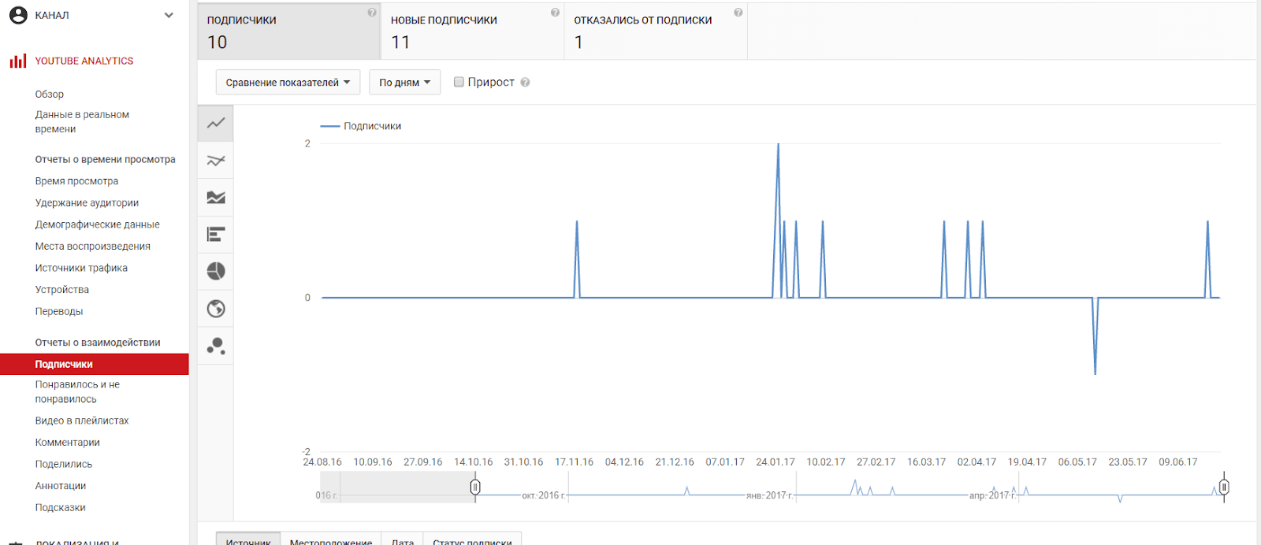Open the Устройства report

click(x=62, y=290)
